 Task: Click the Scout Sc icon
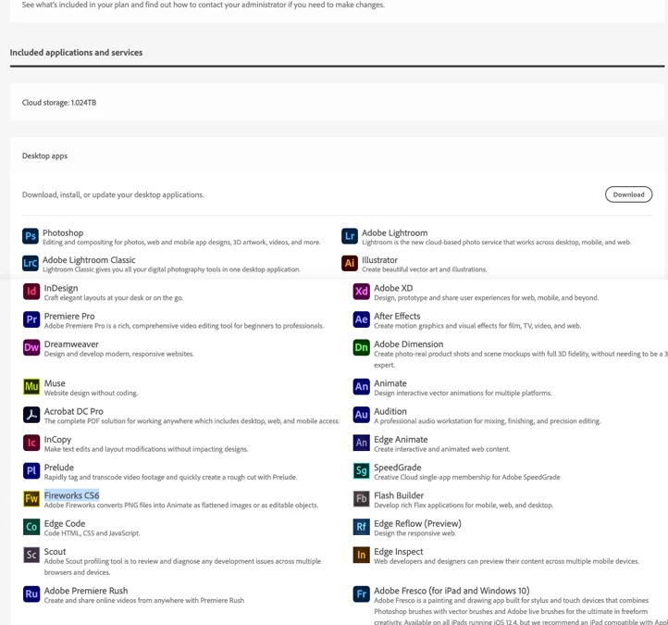click(x=31, y=555)
